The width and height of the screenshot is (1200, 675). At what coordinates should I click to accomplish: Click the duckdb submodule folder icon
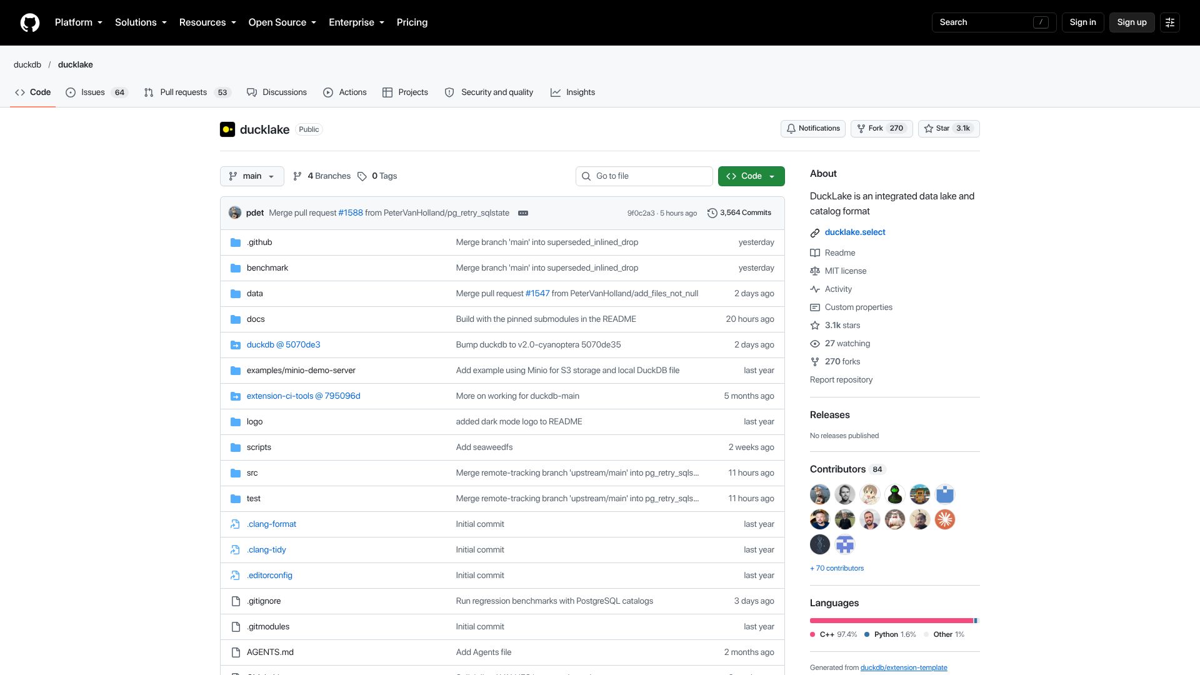pyautogui.click(x=236, y=345)
